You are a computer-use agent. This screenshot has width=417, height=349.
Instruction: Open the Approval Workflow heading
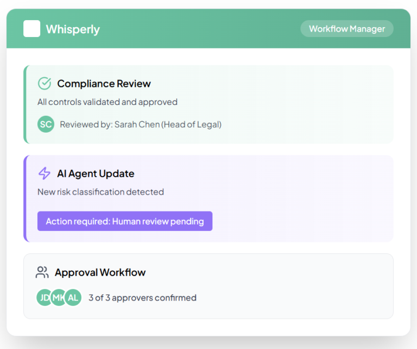coord(100,272)
